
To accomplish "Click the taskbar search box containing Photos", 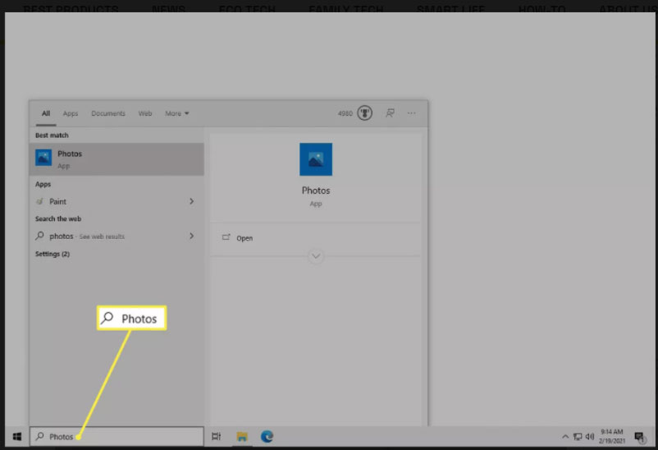I will (117, 437).
